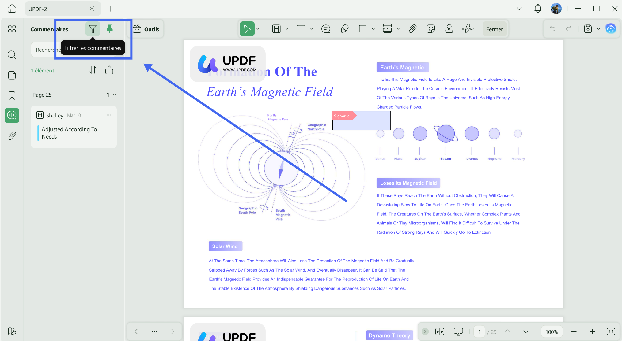Viewport: 622px width, 341px height.
Task: Click the page number field
Action: [x=480, y=332]
